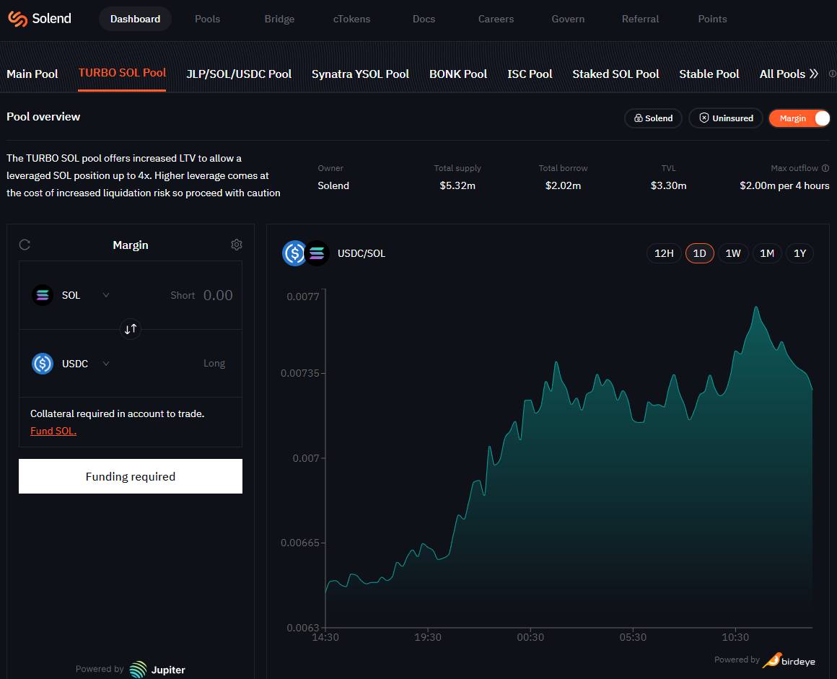This screenshot has width=837, height=679.
Task: Open Careers in navigation
Action: pyautogui.click(x=496, y=19)
